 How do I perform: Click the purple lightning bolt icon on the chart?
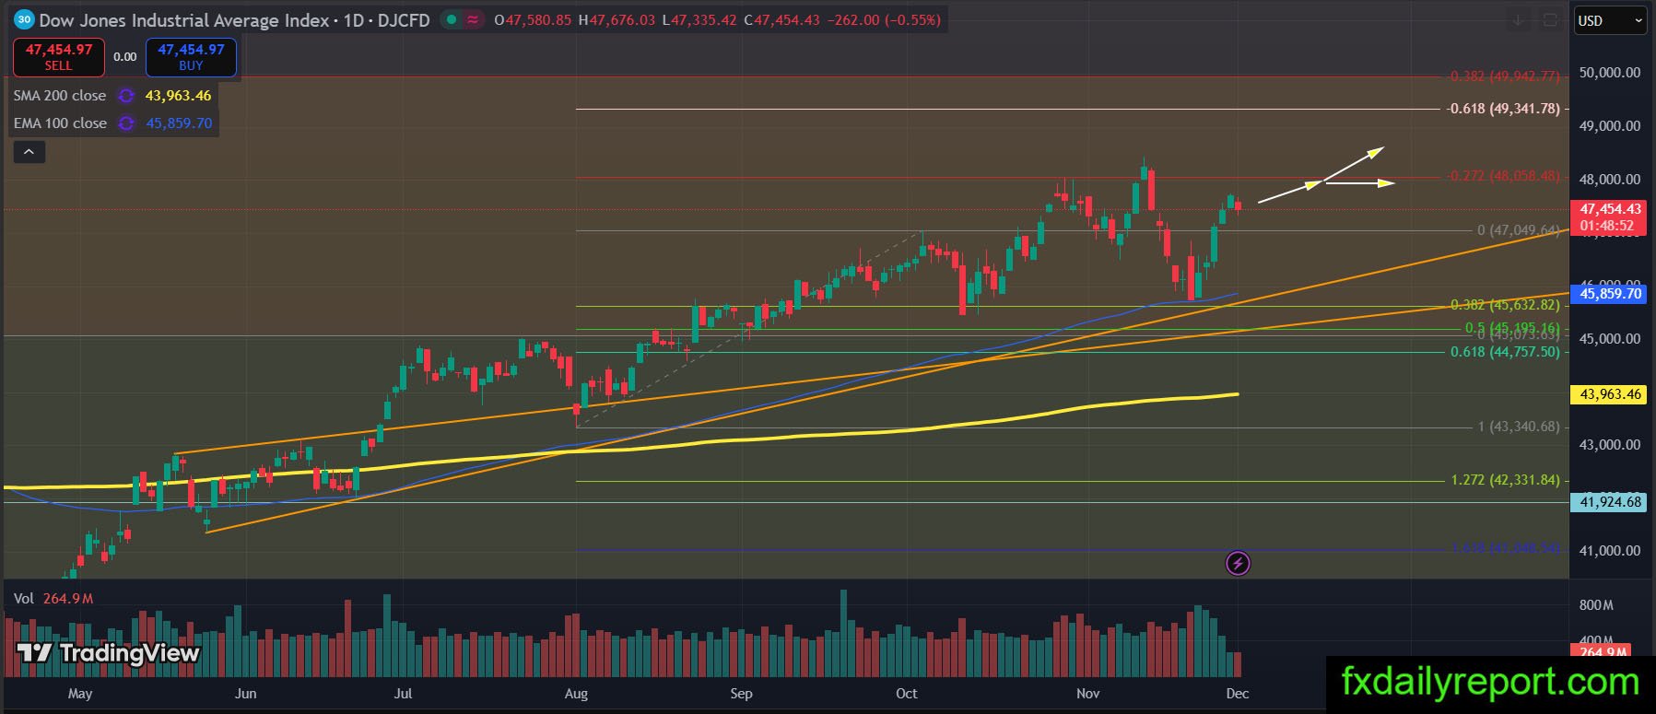tap(1238, 563)
